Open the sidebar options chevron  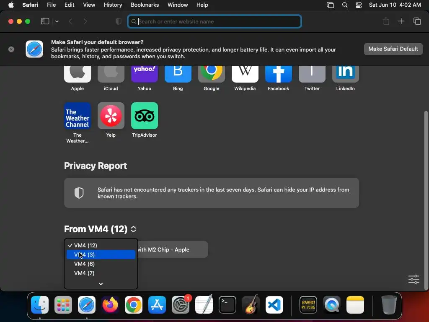(57, 21)
